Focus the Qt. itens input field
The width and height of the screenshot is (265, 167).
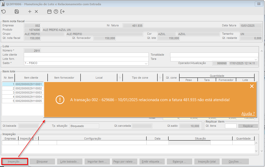tap(231, 126)
